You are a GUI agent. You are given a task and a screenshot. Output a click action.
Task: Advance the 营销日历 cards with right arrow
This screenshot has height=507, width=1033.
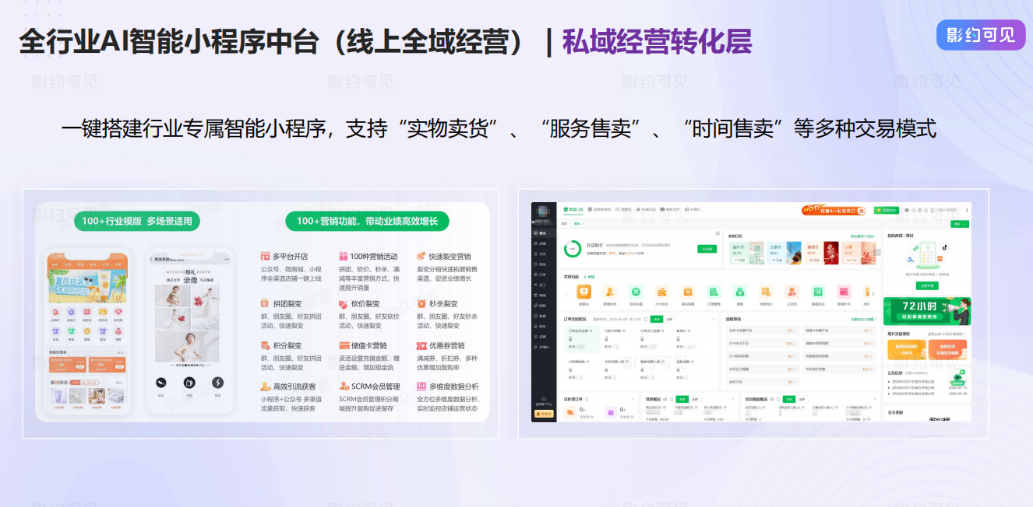click(x=878, y=252)
